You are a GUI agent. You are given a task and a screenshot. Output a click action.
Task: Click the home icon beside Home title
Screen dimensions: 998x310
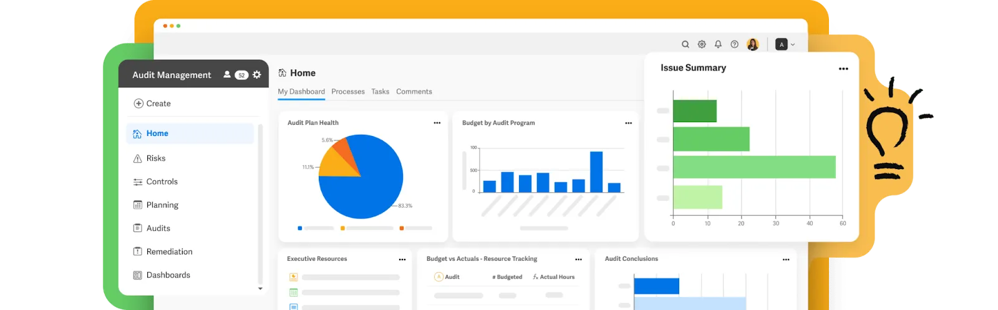tap(283, 73)
